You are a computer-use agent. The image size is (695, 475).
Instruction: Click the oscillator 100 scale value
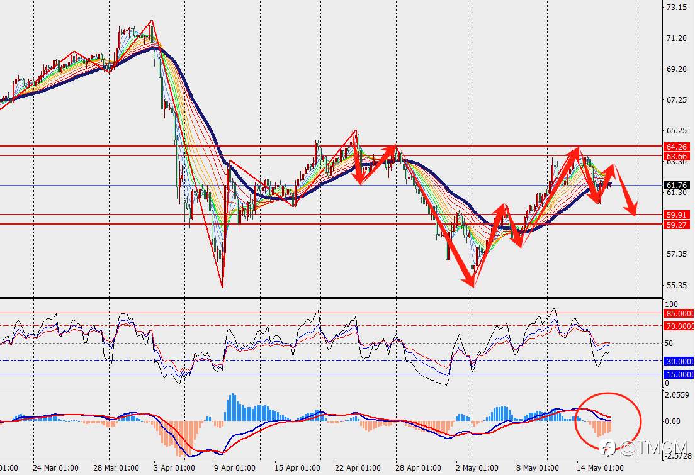click(x=672, y=304)
